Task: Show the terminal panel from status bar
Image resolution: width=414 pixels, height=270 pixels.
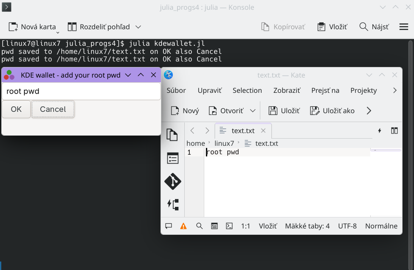Action: click(229, 226)
